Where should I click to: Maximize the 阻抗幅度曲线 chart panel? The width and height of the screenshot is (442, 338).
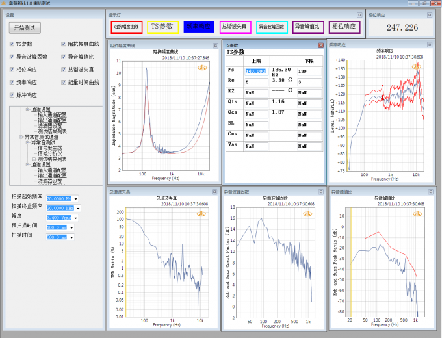pos(216,45)
